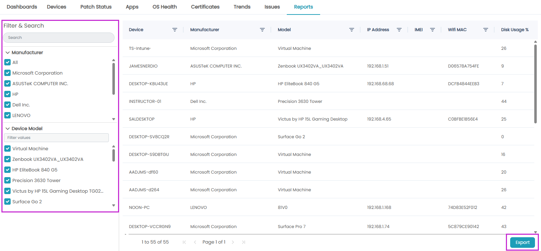The height and width of the screenshot is (251, 541).
Task: Switch to the OS Health tab
Action: [x=164, y=6]
